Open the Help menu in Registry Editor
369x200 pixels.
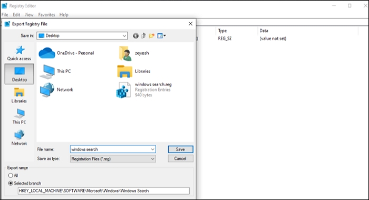[x=64, y=15]
